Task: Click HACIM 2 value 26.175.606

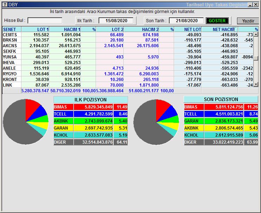Action: (x=148, y=46)
